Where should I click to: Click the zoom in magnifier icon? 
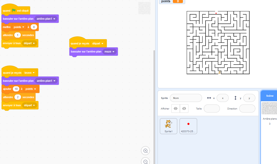tap(145, 151)
